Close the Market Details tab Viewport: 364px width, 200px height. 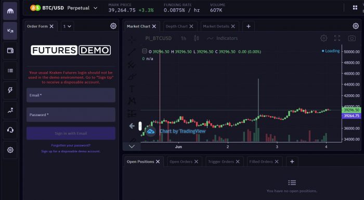coord(233,26)
